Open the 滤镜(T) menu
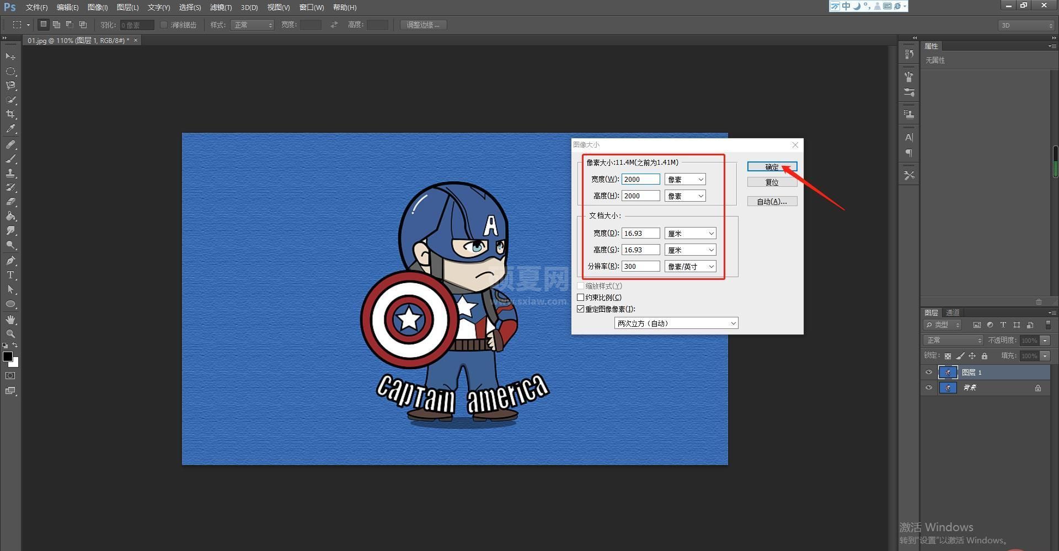Image resolution: width=1059 pixels, height=551 pixels. (x=221, y=7)
